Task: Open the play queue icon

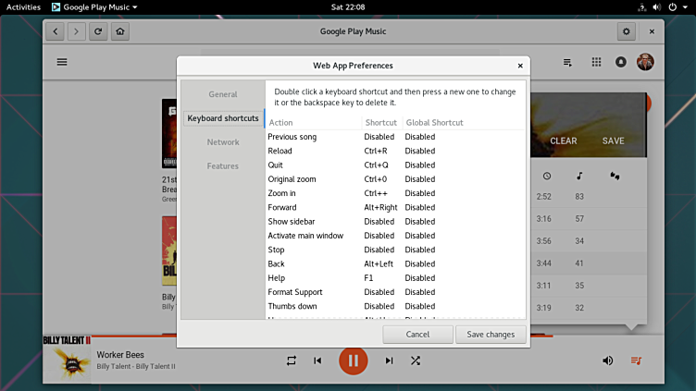Action: pyautogui.click(x=636, y=360)
